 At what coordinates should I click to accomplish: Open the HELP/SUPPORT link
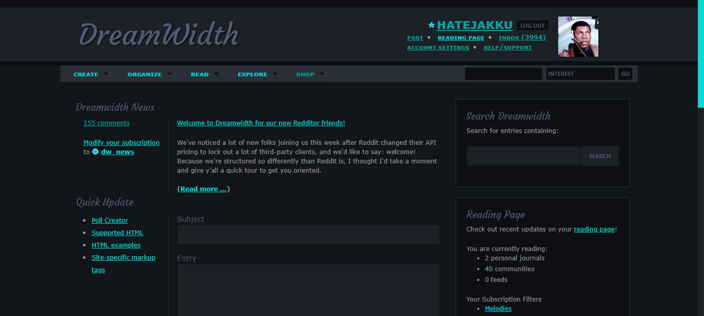point(507,47)
